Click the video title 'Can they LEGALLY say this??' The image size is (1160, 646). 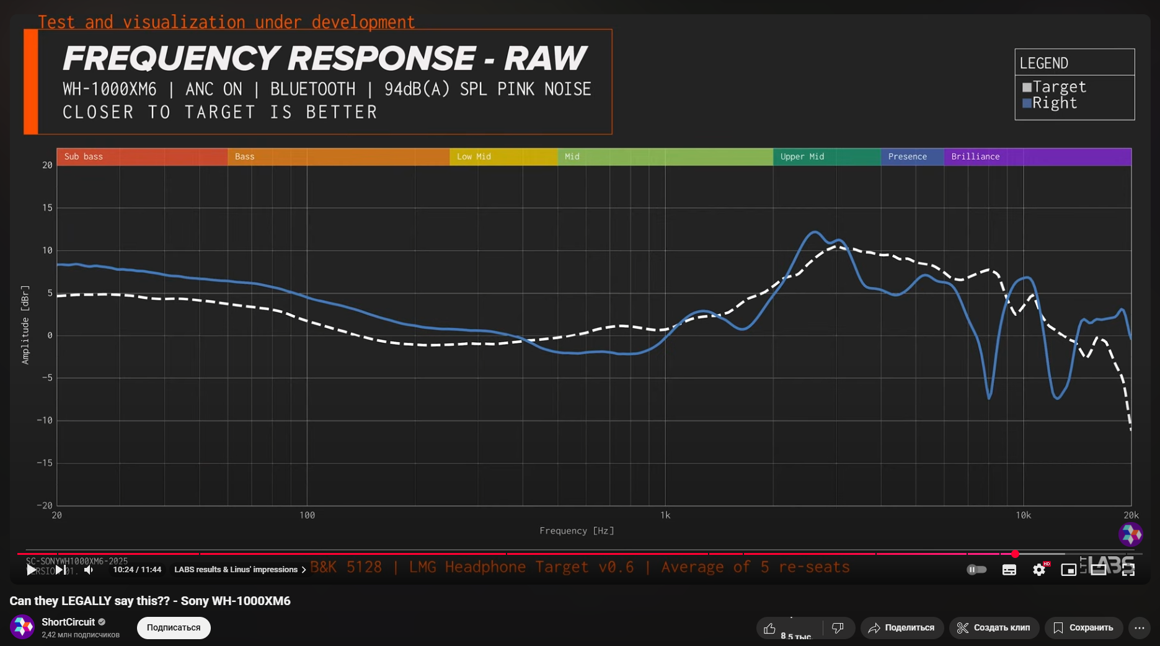click(150, 601)
